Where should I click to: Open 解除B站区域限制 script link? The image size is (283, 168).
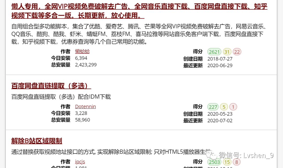click(x=37, y=141)
